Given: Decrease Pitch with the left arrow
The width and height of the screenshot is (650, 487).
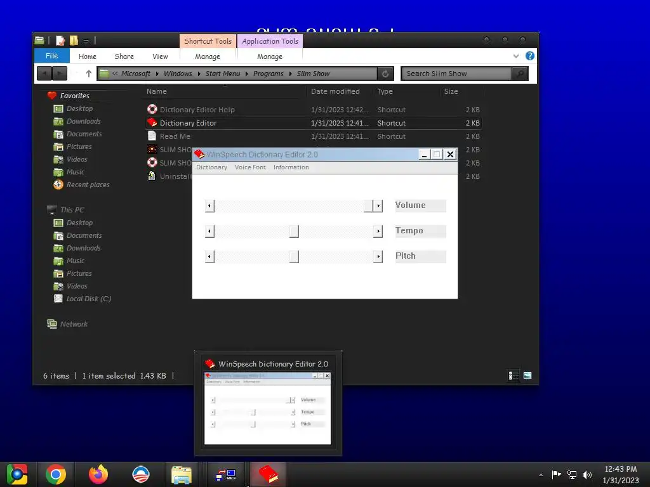Looking at the screenshot, I should [209, 257].
